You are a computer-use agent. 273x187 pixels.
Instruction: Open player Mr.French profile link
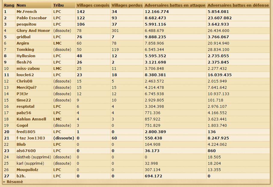point(27,12)
